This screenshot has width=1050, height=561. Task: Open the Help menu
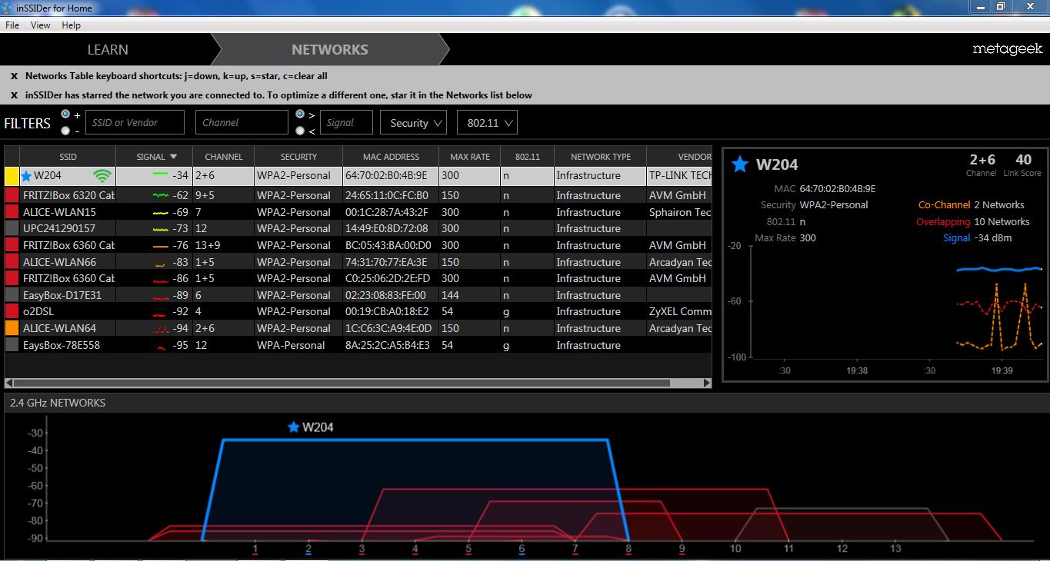tap(71, 25)
